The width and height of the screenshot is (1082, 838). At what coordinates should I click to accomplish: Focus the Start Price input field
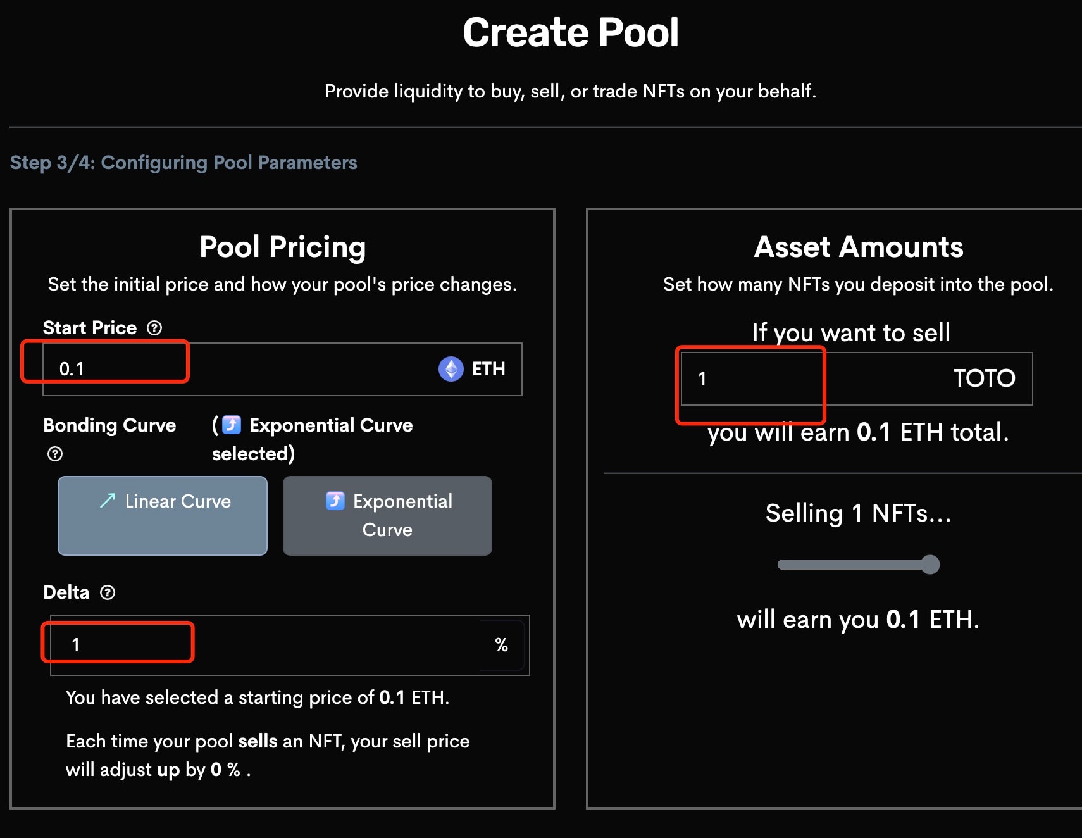pyautogui.click(x=234, y=369)
